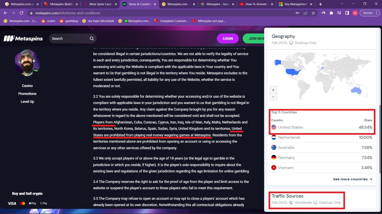
Task: Click the page reload icon
Action: click(21, 13)
